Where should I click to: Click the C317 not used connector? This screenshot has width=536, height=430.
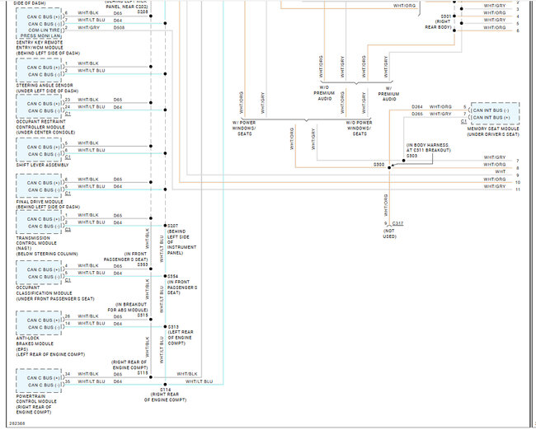397,223
